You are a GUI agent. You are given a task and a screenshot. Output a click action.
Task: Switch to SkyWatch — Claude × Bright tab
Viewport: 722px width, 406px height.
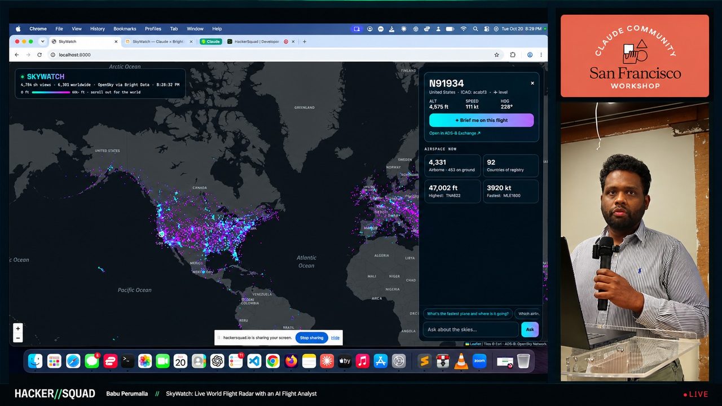158,42
